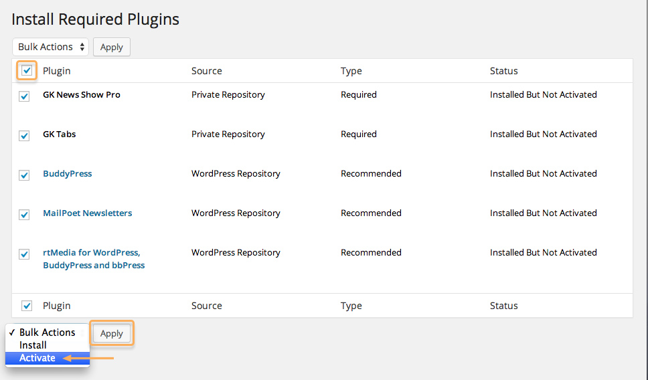The image size is (648, 380).
Task: Toggle the select-all checkbox in table footer
Action: coord(27,306)
